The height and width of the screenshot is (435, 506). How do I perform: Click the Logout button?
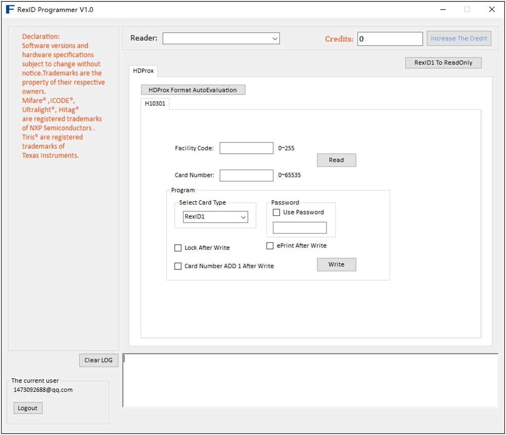[x=28, y=408]
